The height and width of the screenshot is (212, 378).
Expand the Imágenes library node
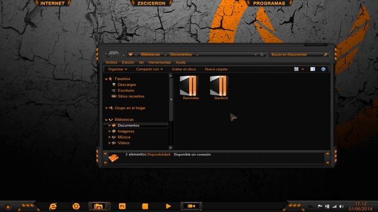(x=109, y=131)
